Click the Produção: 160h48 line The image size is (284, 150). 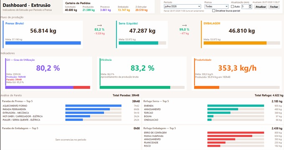(16, 77)
